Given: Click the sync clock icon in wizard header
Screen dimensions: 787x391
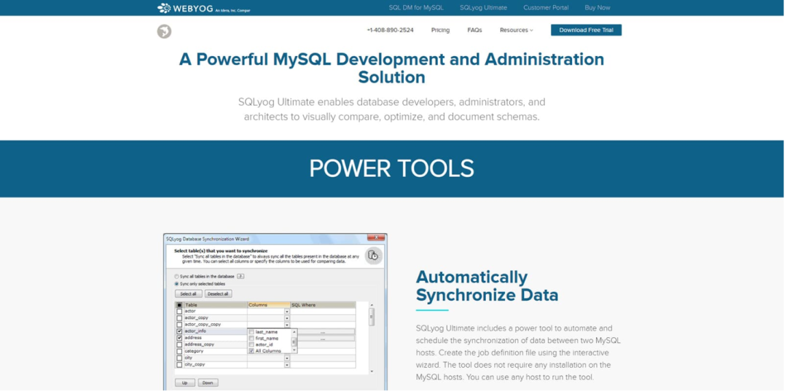Looking at the screenshot, I should pos(373,256).
